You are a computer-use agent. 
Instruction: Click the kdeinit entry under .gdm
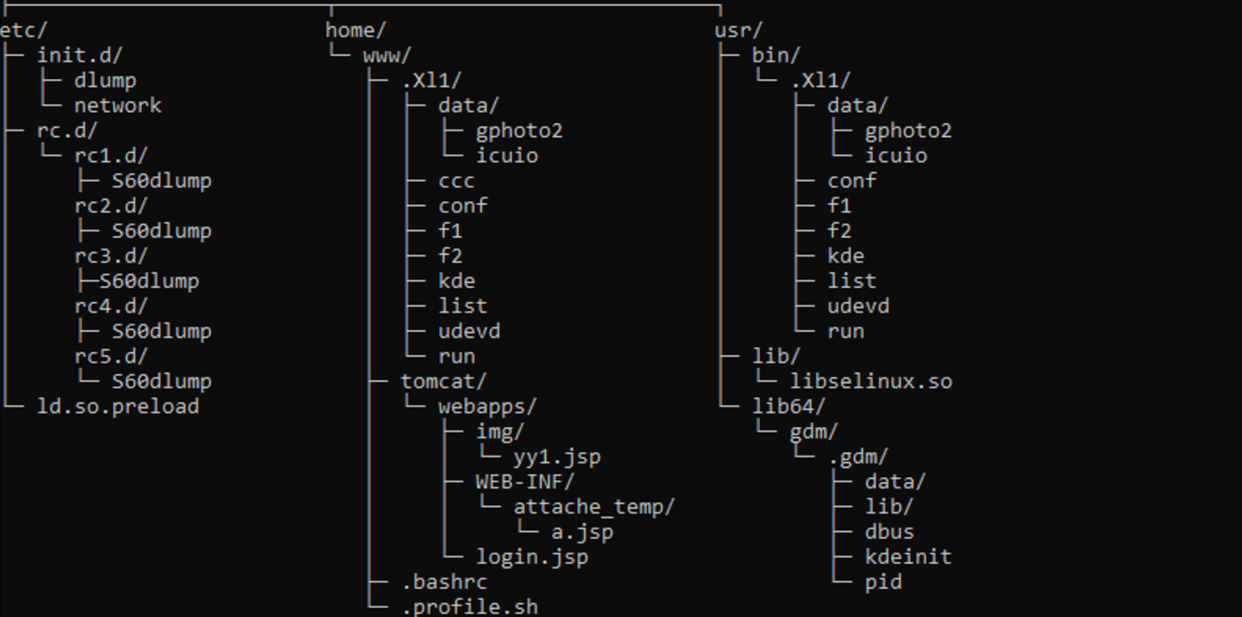tap(908, 557)
